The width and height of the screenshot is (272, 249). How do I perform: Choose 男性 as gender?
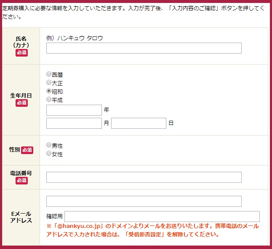coord(49,145)
